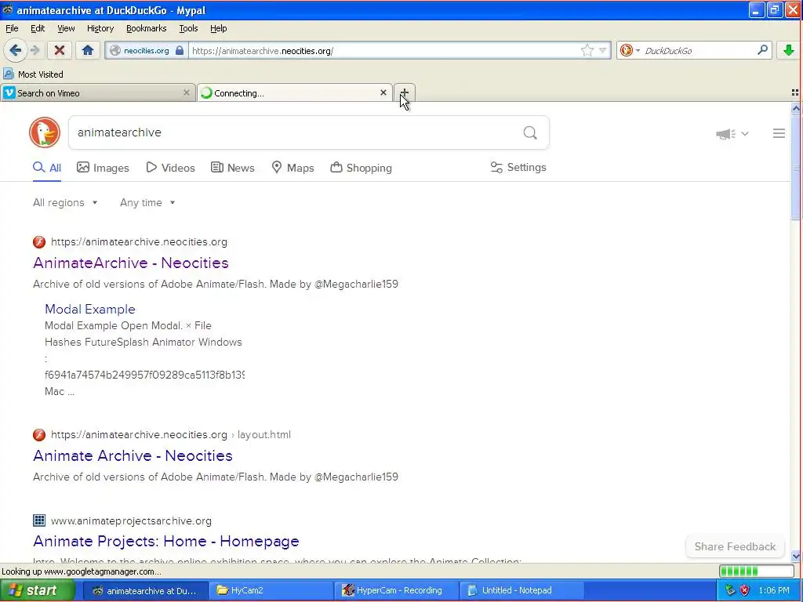Click the address bar URL field
The width and height of the screenshot is (803, 602).
(x=384, y=51)
